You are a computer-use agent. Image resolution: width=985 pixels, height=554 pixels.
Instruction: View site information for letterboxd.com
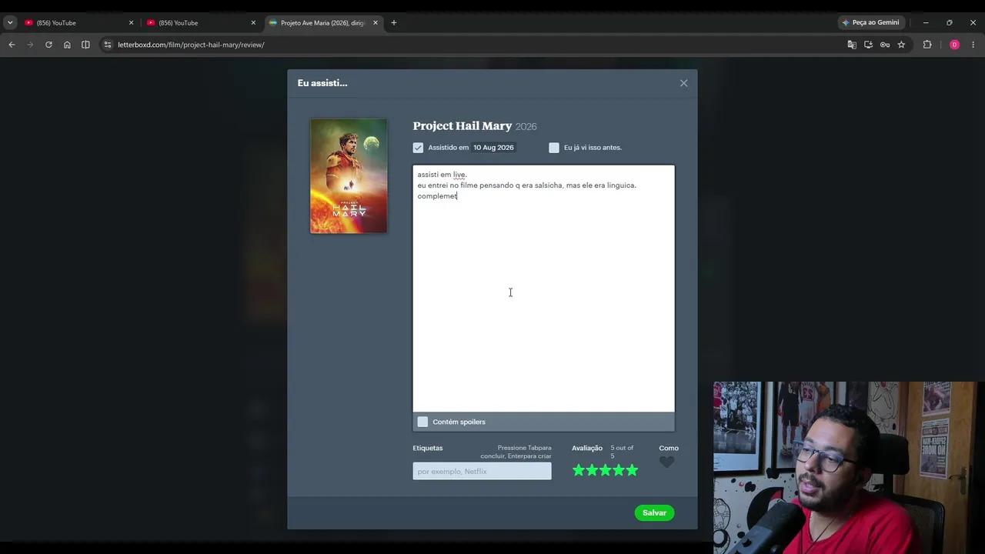107,45
